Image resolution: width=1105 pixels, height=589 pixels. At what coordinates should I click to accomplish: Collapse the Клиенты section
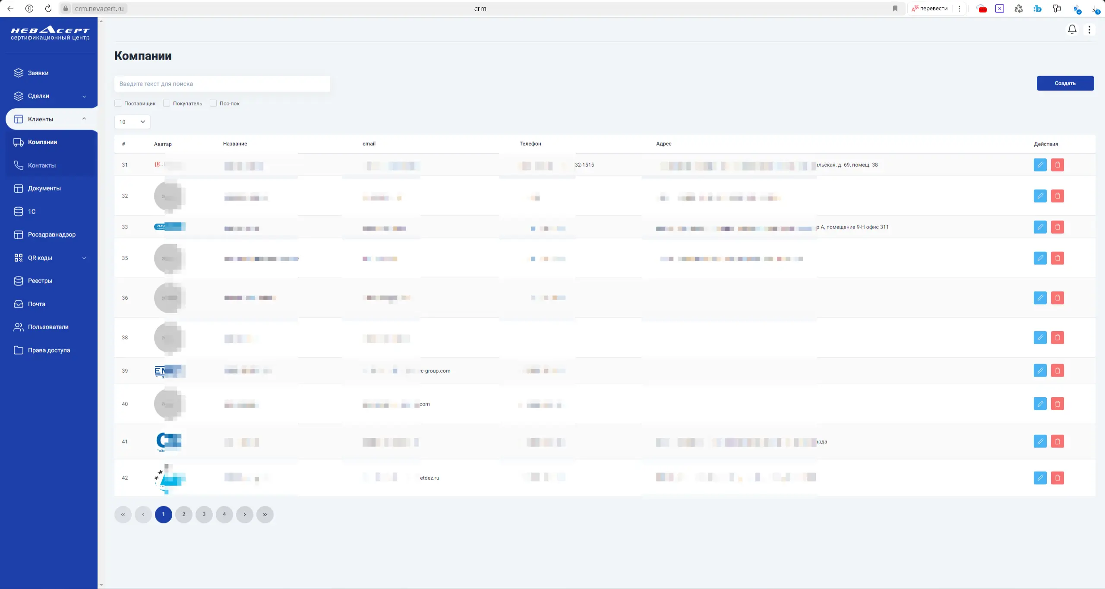[x=84, y=118]
